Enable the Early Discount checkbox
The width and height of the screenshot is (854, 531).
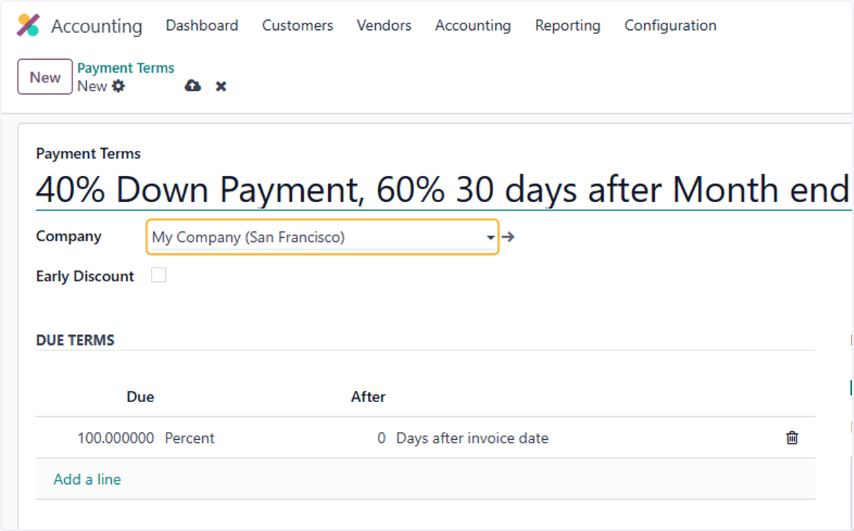(x=159, y=275)
